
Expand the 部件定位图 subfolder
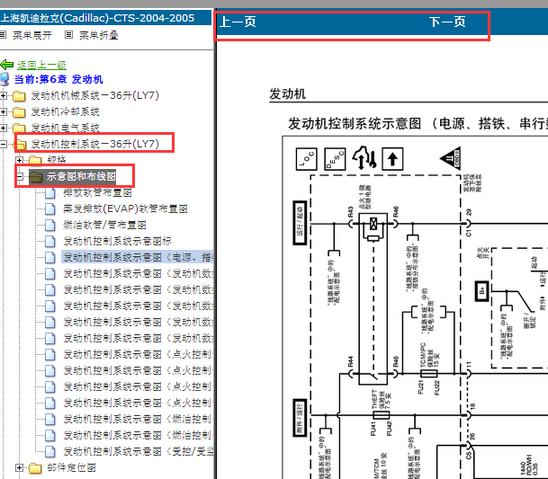[19, 468]
